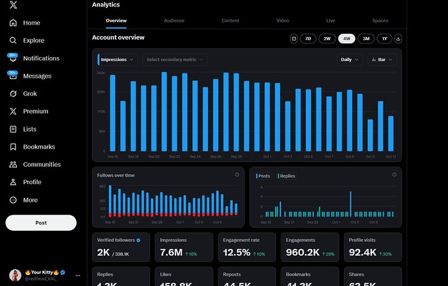The image size is (448, 286).
Task: Open the Communities icon
Action: click(x=13, y=165)
